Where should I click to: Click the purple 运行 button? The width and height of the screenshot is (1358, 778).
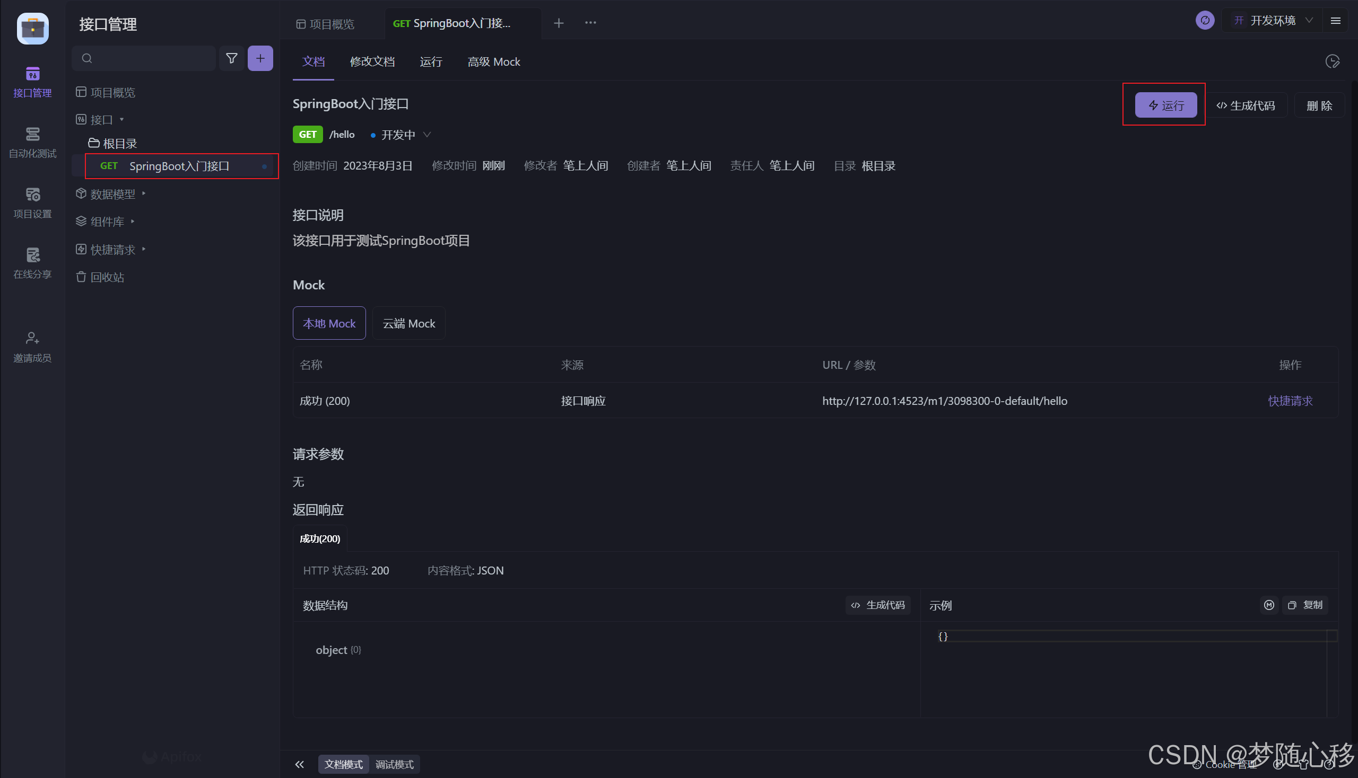1165,105
